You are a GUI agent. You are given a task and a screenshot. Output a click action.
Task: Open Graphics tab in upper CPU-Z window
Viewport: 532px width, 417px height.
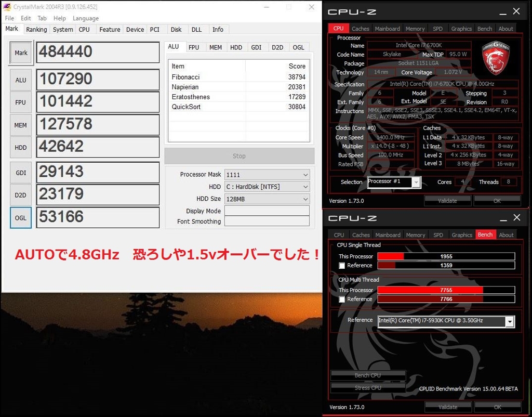[x=461, y=29]
